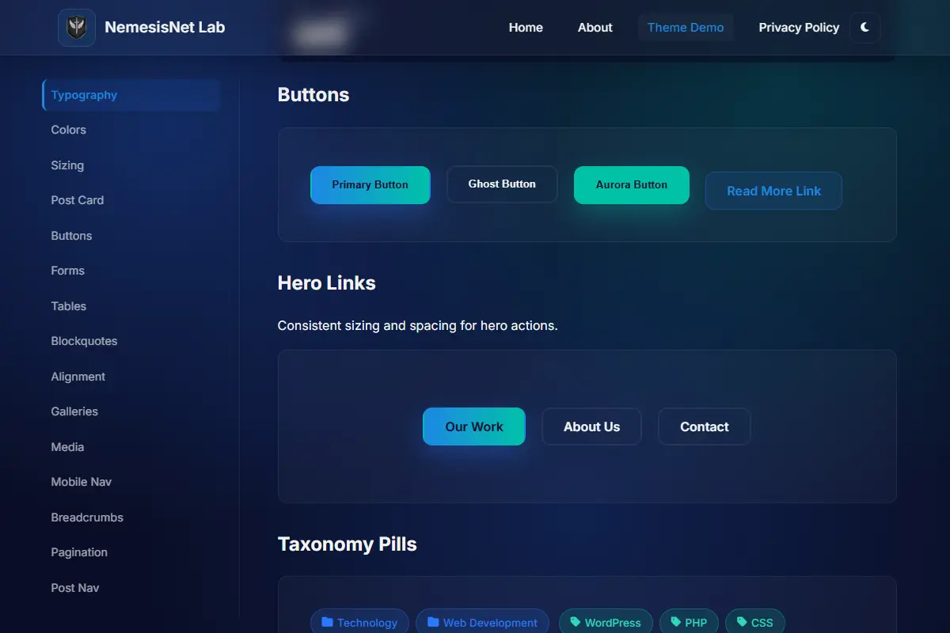
Task: Open the Home menu item
Action: coord(526,28)
